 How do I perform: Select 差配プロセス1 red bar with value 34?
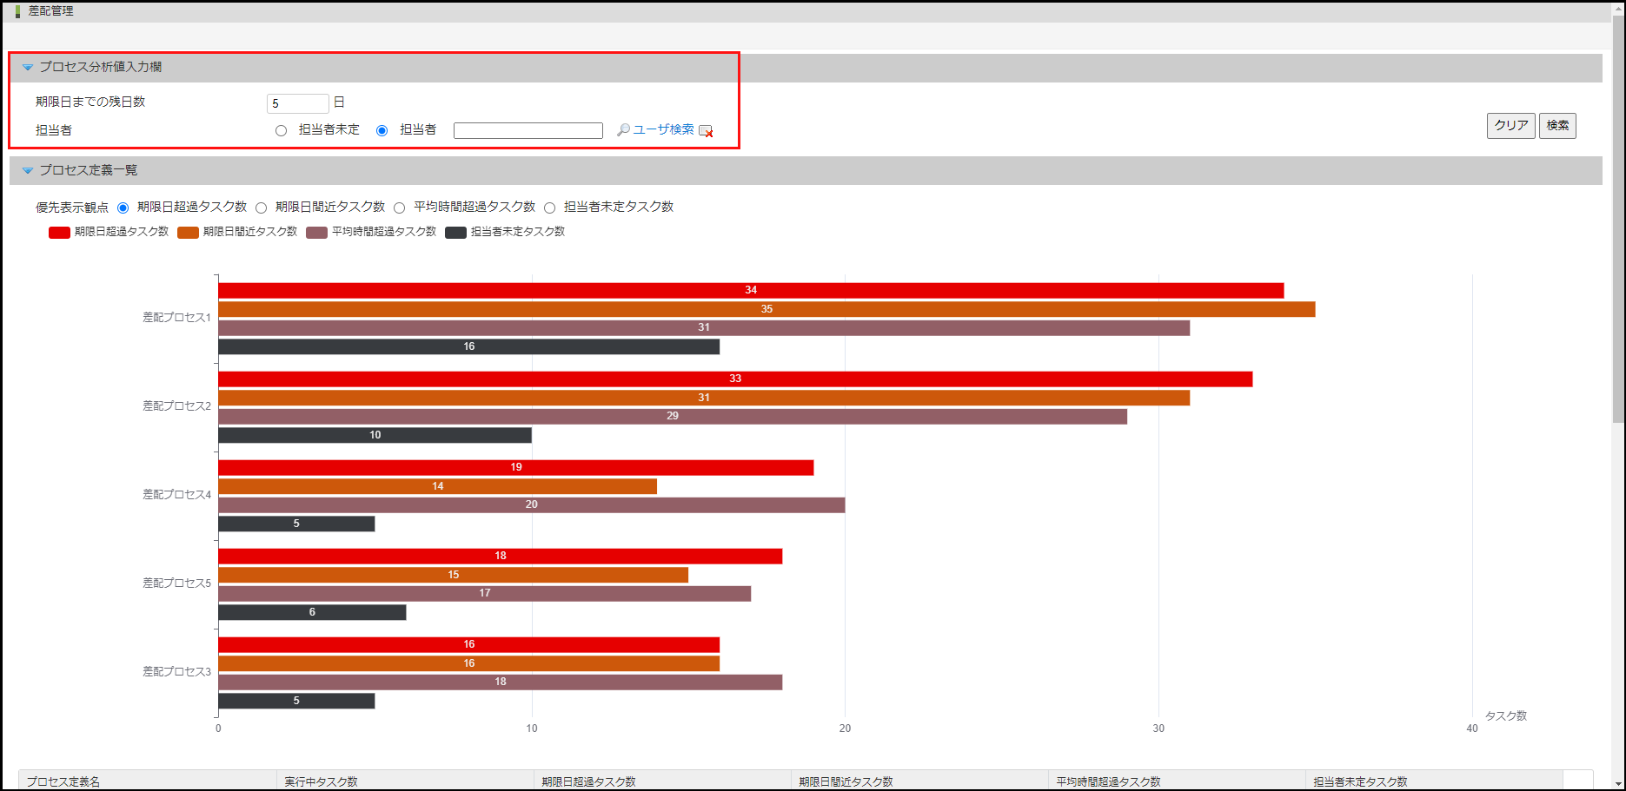[751, 290]
